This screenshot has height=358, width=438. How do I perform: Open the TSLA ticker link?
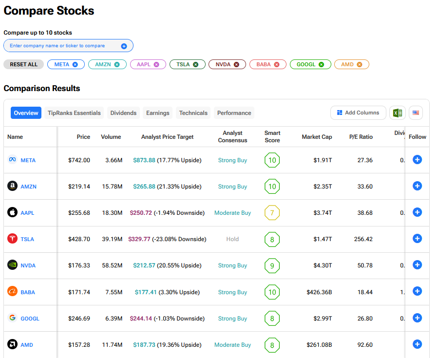pyautogui.click(x=27, y=239)
